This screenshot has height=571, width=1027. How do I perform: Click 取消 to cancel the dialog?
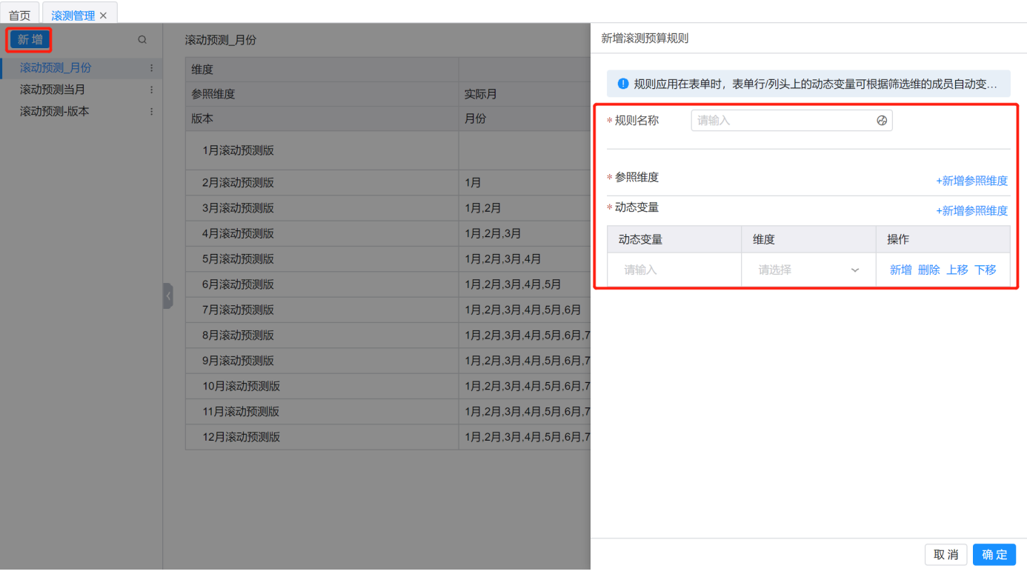[945, 555]
